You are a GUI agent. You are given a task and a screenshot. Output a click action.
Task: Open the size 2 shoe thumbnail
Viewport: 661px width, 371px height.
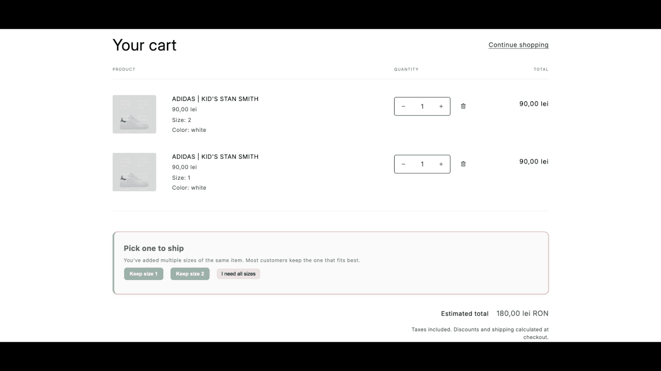pos(134,114)
